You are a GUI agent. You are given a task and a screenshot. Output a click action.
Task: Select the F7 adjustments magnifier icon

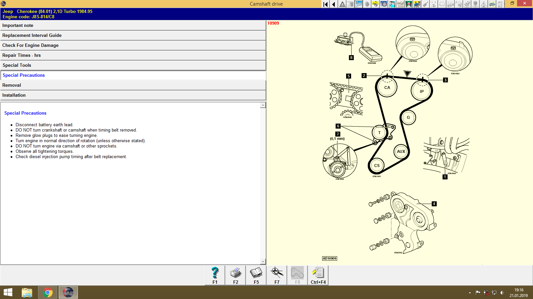276,274
